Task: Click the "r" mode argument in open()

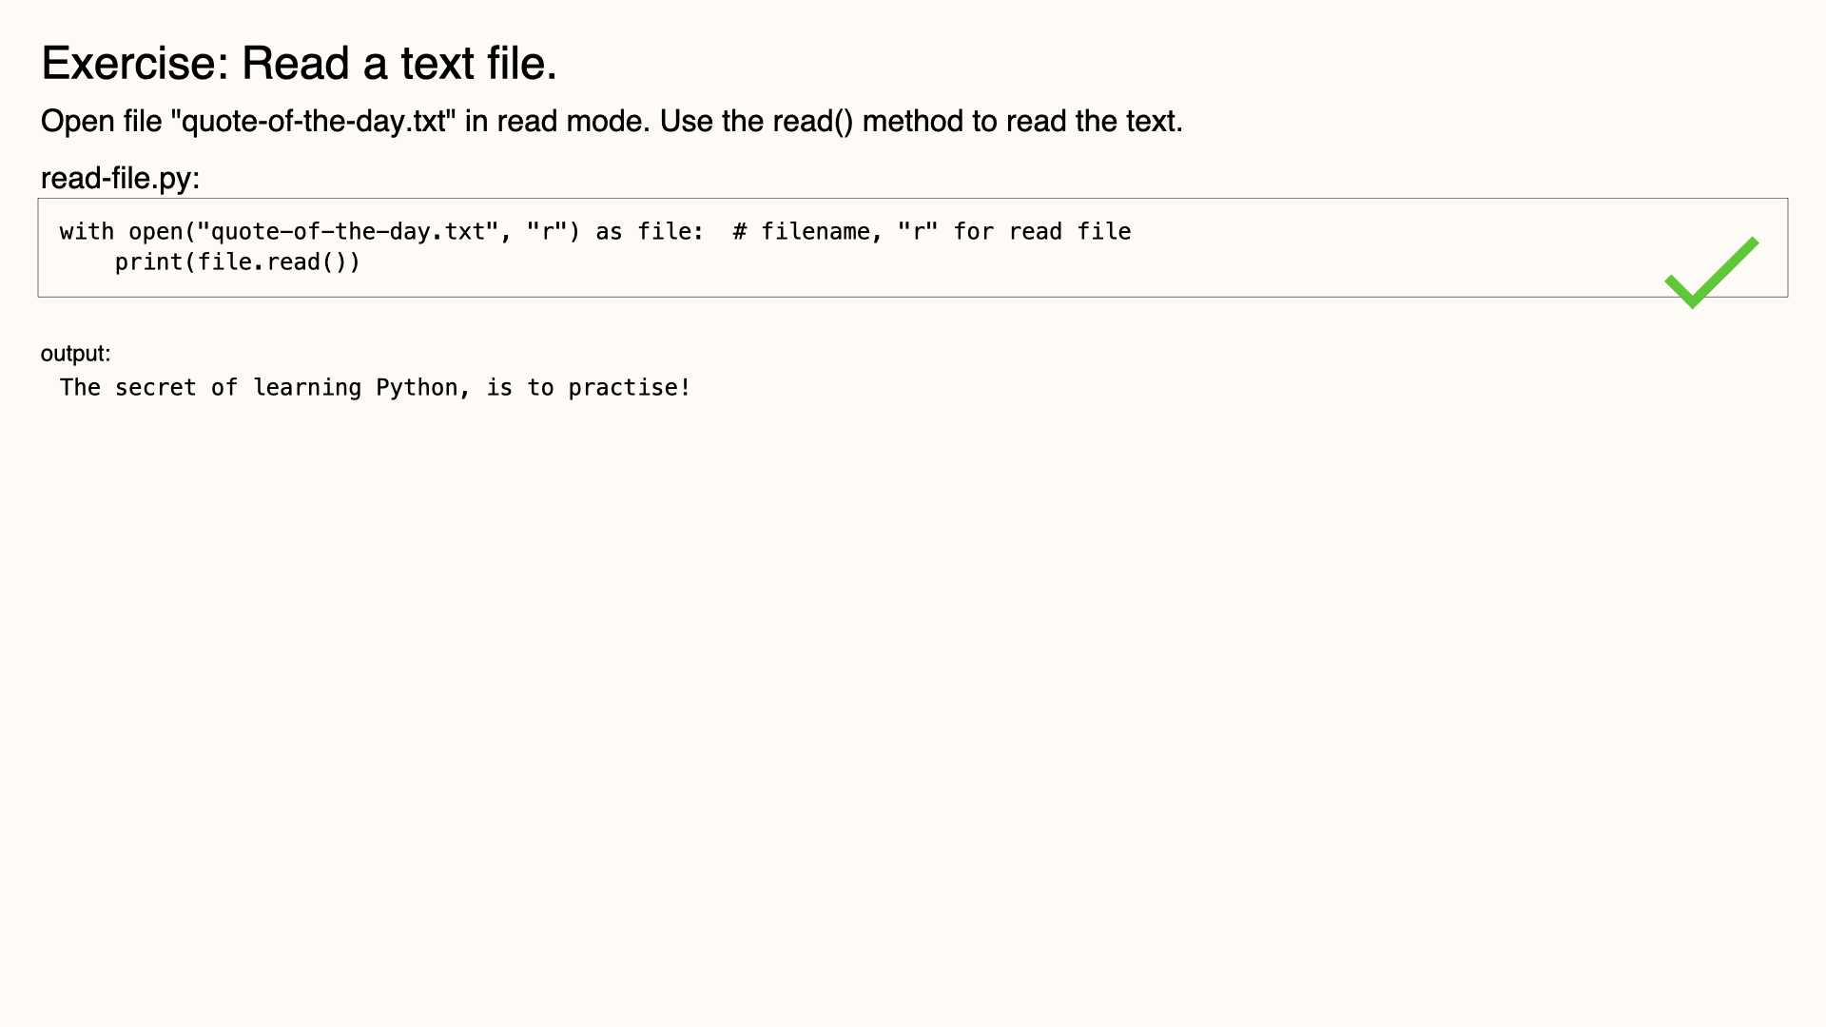Action: 547,231
